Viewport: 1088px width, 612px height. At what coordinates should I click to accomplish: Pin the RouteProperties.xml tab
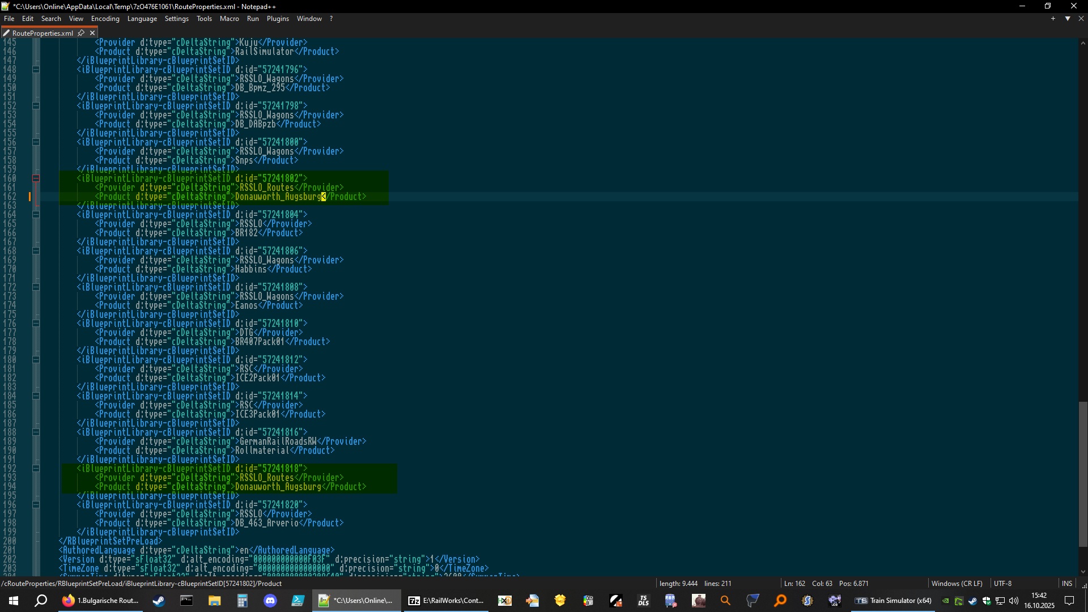81,33
